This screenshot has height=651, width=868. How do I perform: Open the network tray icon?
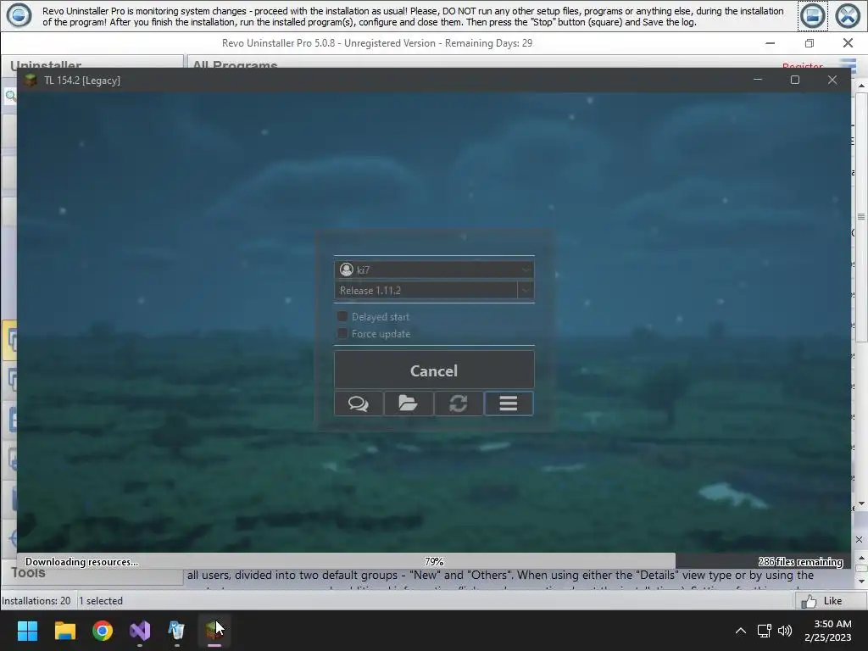click(x=765, y=631)
